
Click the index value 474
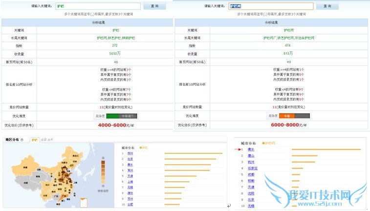tap(288, 45)
